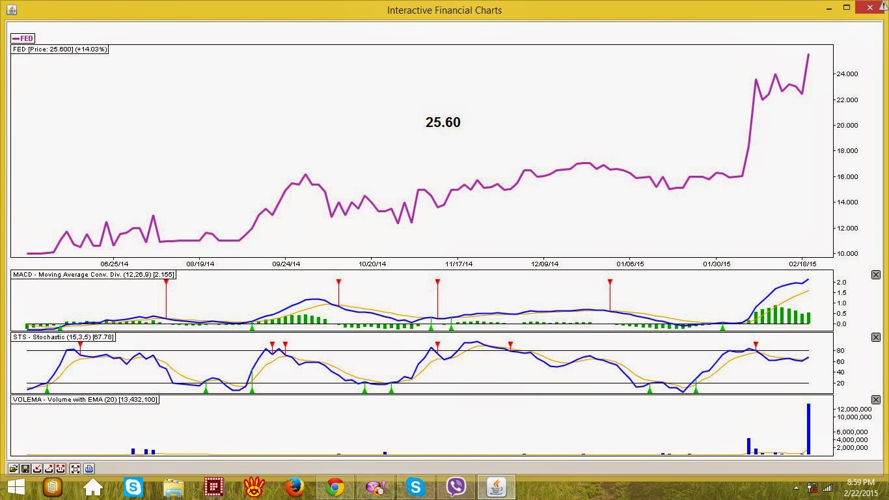Show hidden tray icons arrow

pos(797,488)
